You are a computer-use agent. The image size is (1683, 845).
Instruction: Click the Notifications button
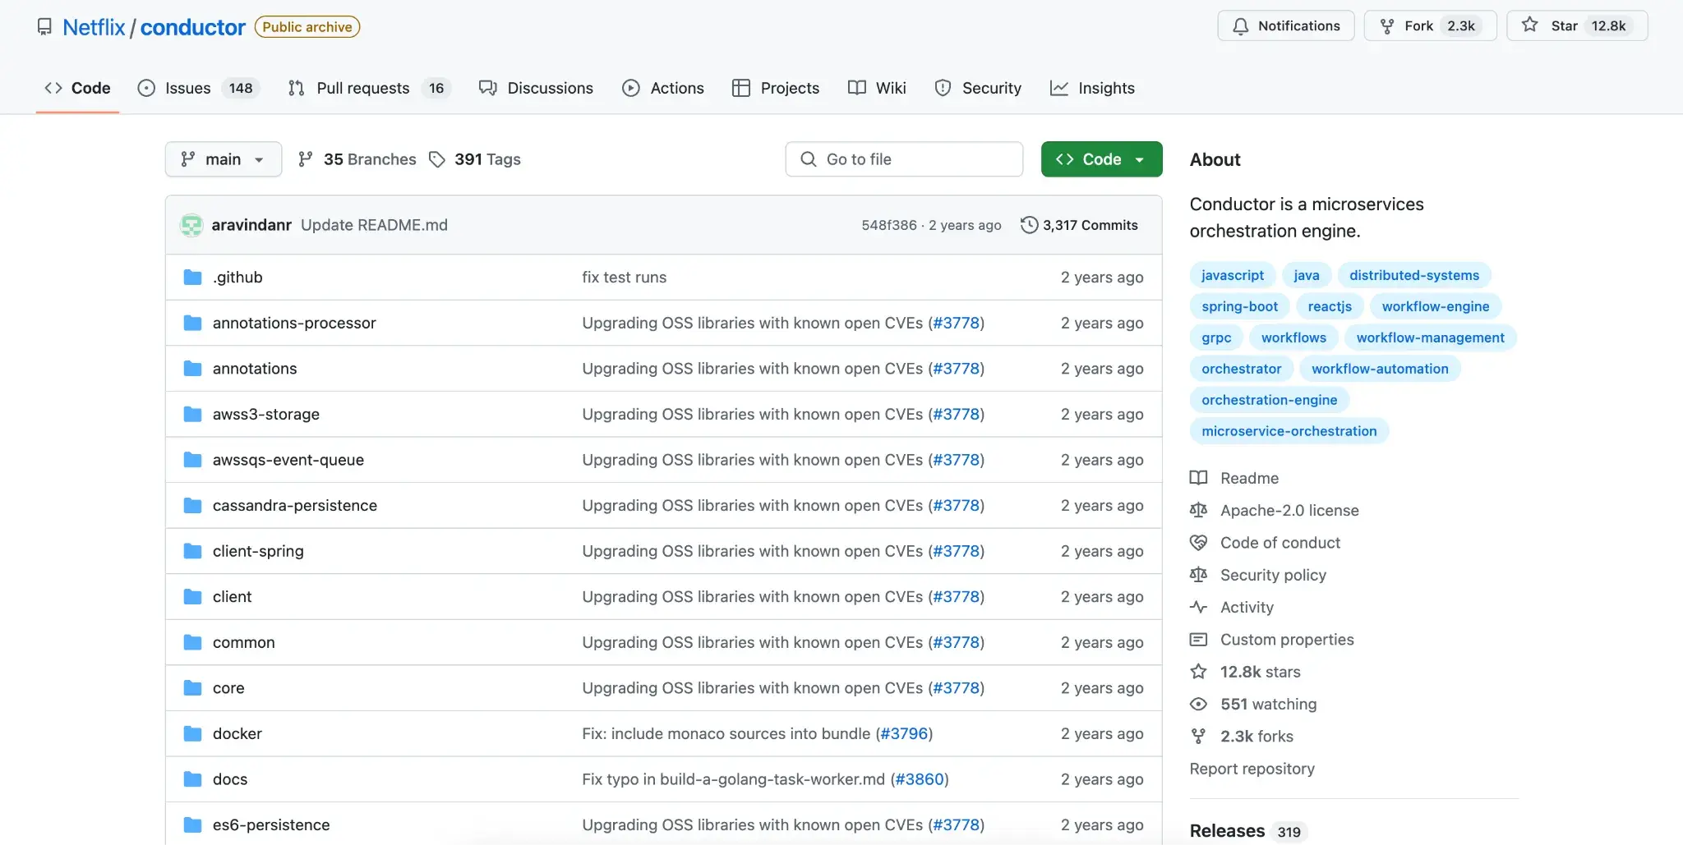pos(1286,26)
